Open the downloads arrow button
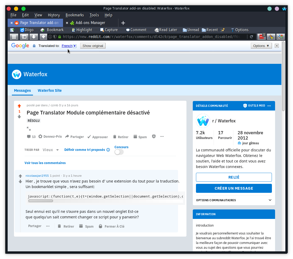 34,37
